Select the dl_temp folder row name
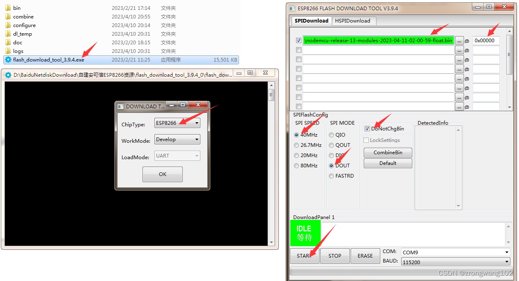Screen dimensions: 519x281 pos(23,34)
